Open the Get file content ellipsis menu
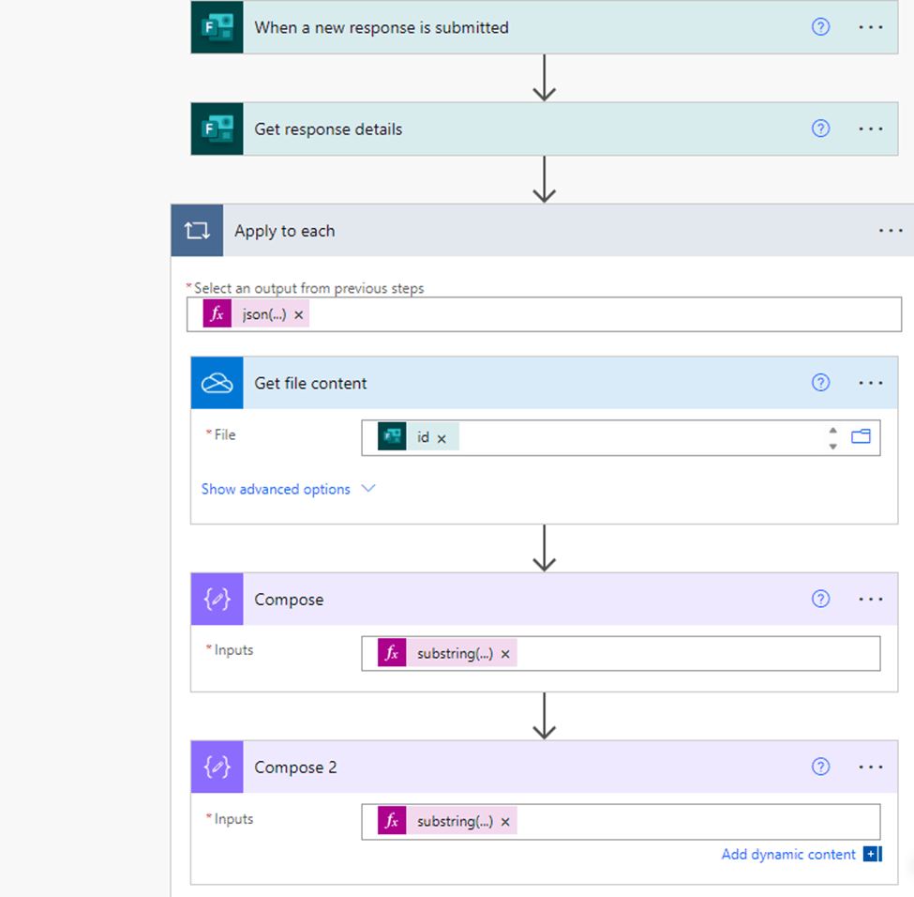 click(870, 383)
